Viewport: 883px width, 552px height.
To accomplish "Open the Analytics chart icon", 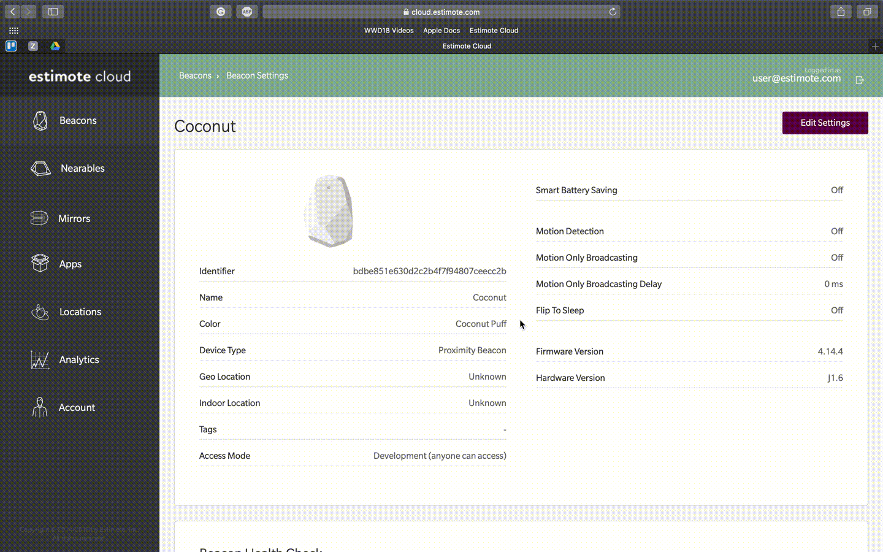I will click(x=40, y=360).
